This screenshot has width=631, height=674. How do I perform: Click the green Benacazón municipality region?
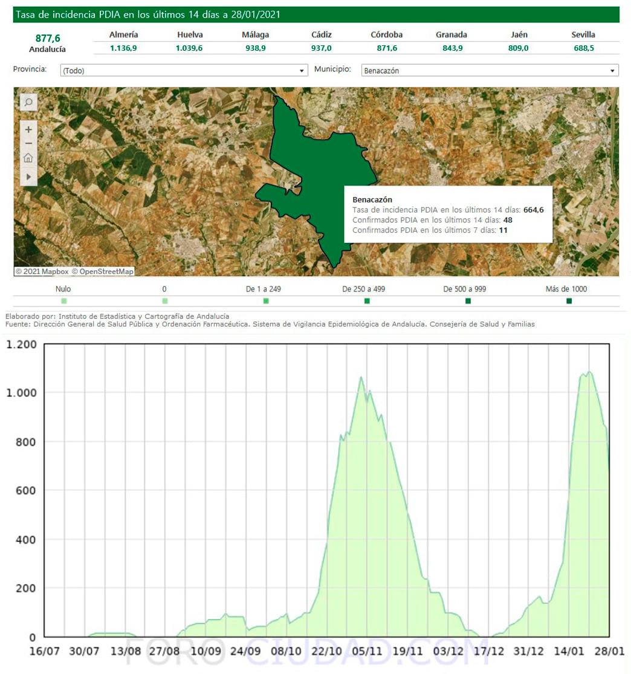(x=308, y=175)
